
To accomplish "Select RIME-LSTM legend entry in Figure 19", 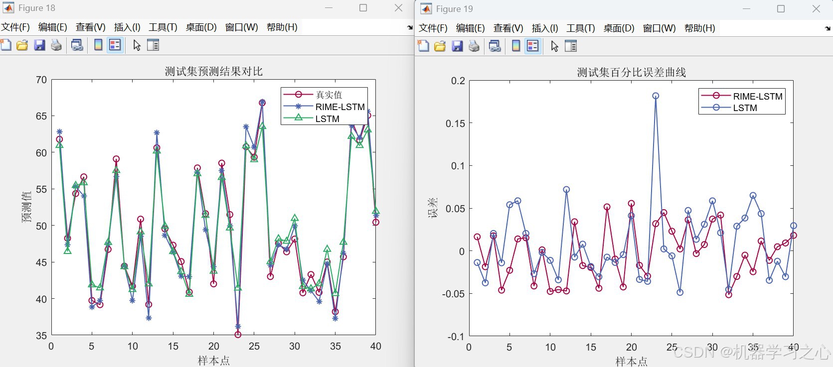I will click(758, 96).
